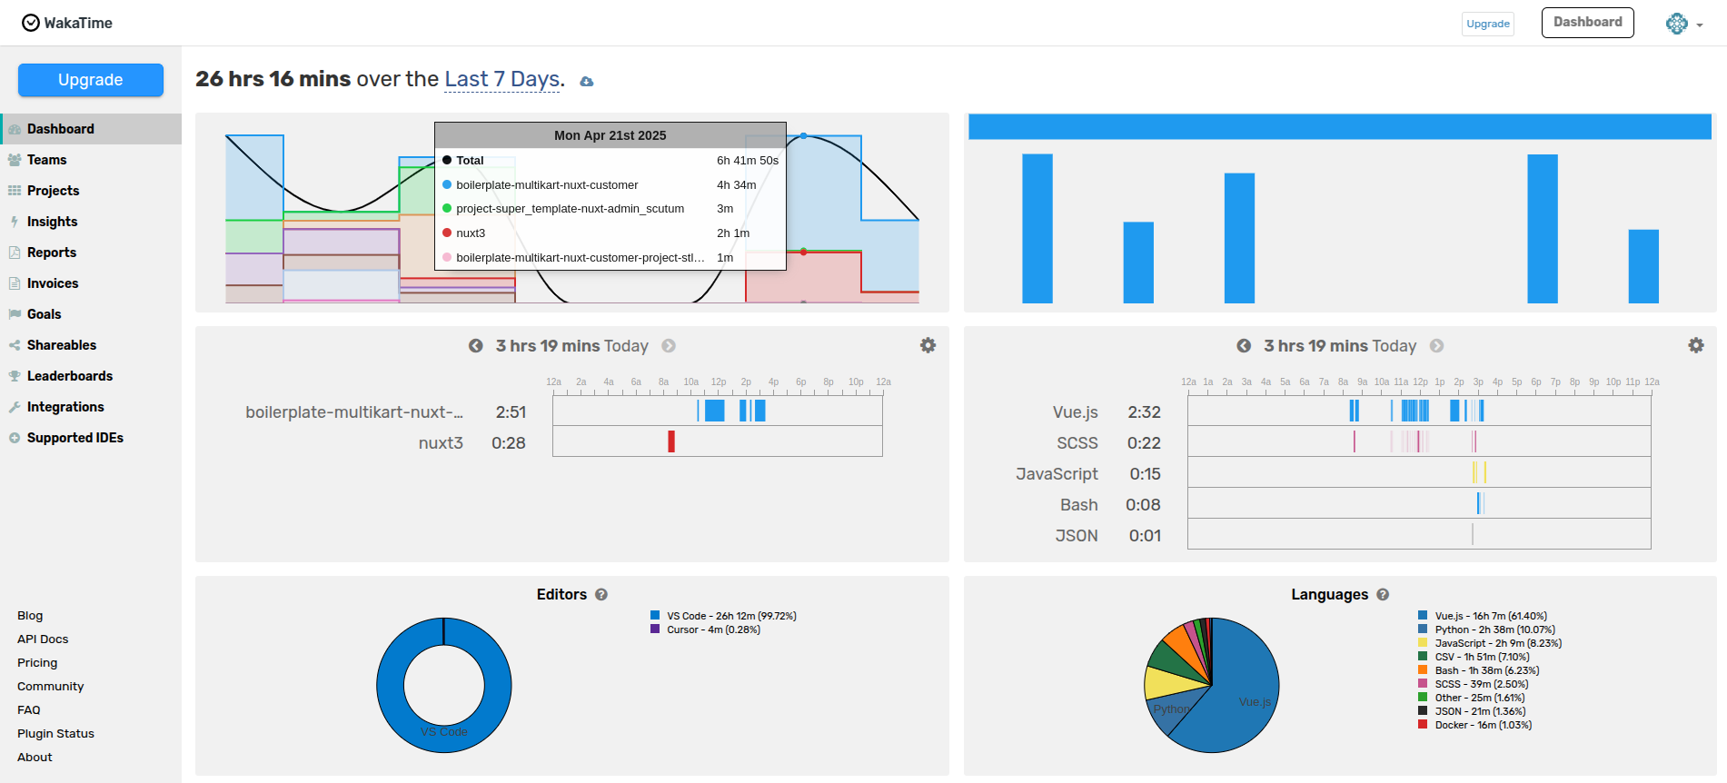Screen dimensions: 1727x783
Task: Click the WakaTime logo in header
Action: (67, 23)
